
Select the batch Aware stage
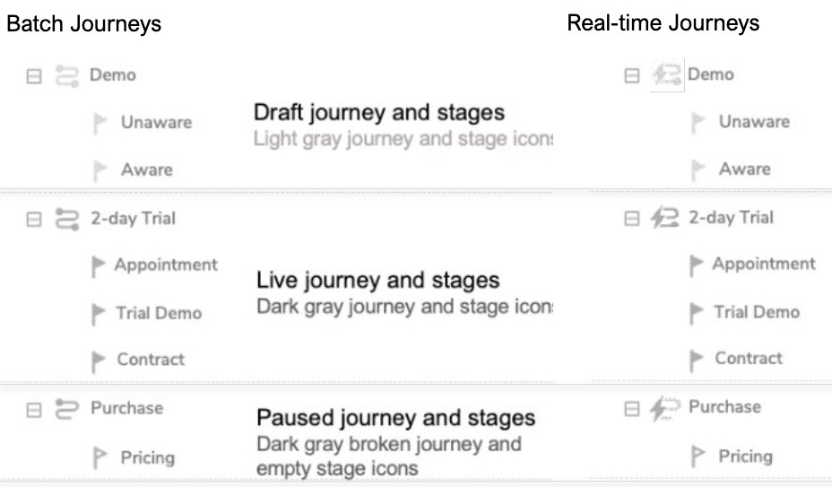pos(146,170)
